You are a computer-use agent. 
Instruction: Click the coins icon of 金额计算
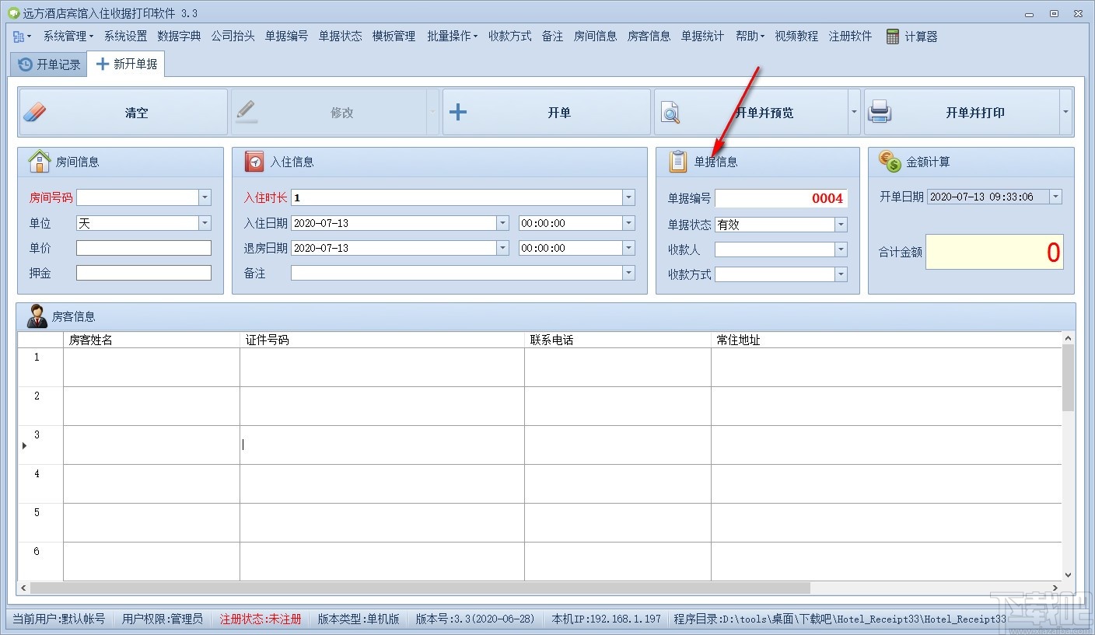point(890,161)
